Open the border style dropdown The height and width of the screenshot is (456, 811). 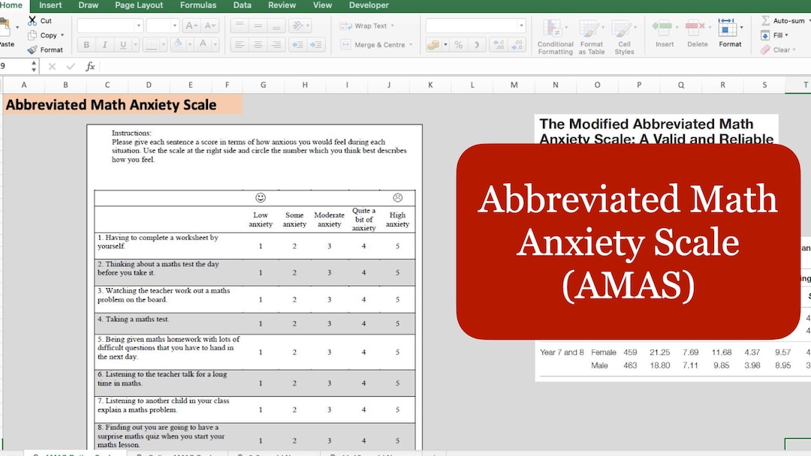tap(164, 44)
